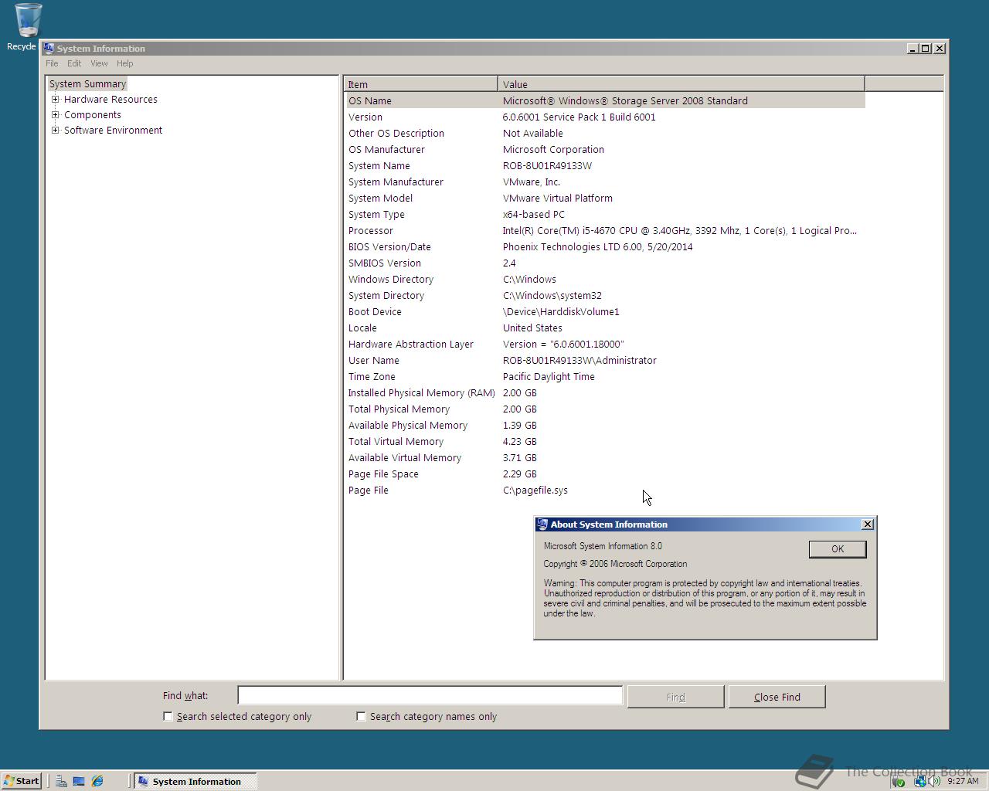Image resolution: width=989 pixels, height=791 pixels.
Task: Expand the Components tree node
Action: pyautogui.click(x=56, y=114)
